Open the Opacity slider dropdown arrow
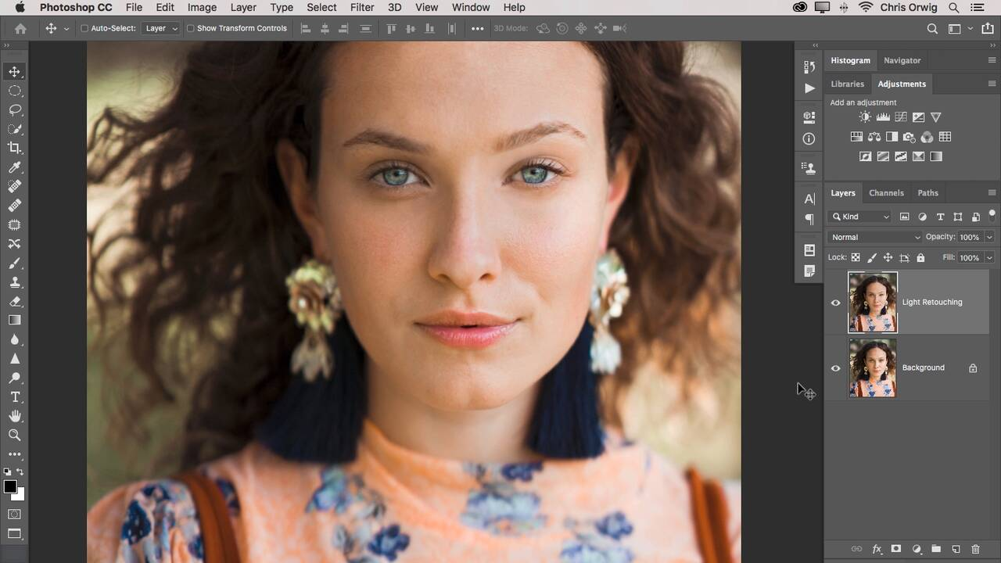Screen dimensions: 1001x563 [989, 237]
